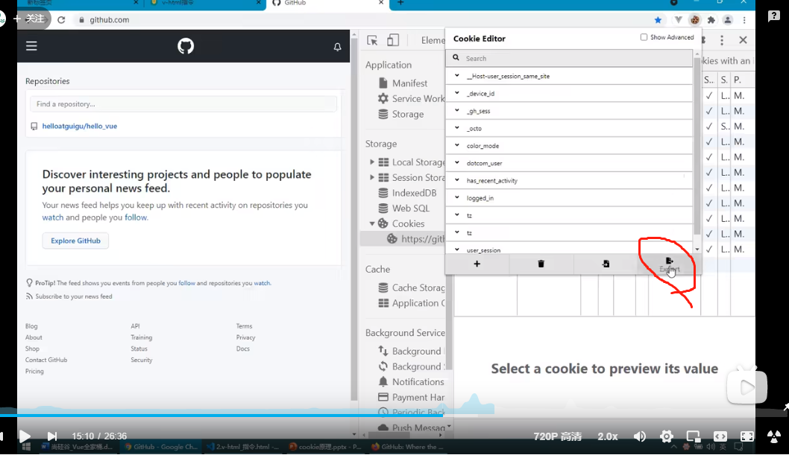This screenshot has height=458, width=789.
Task: Toggle the DevTools device toolbar
Action: pyautogui.click(x=393, y=40)
